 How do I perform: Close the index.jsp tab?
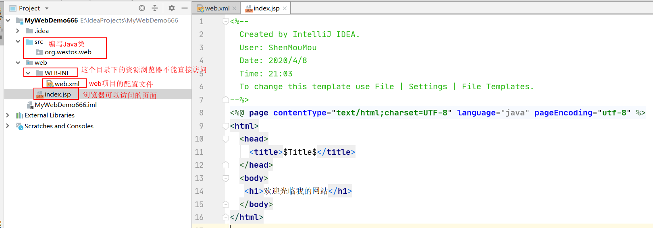(x=285, y=8)
